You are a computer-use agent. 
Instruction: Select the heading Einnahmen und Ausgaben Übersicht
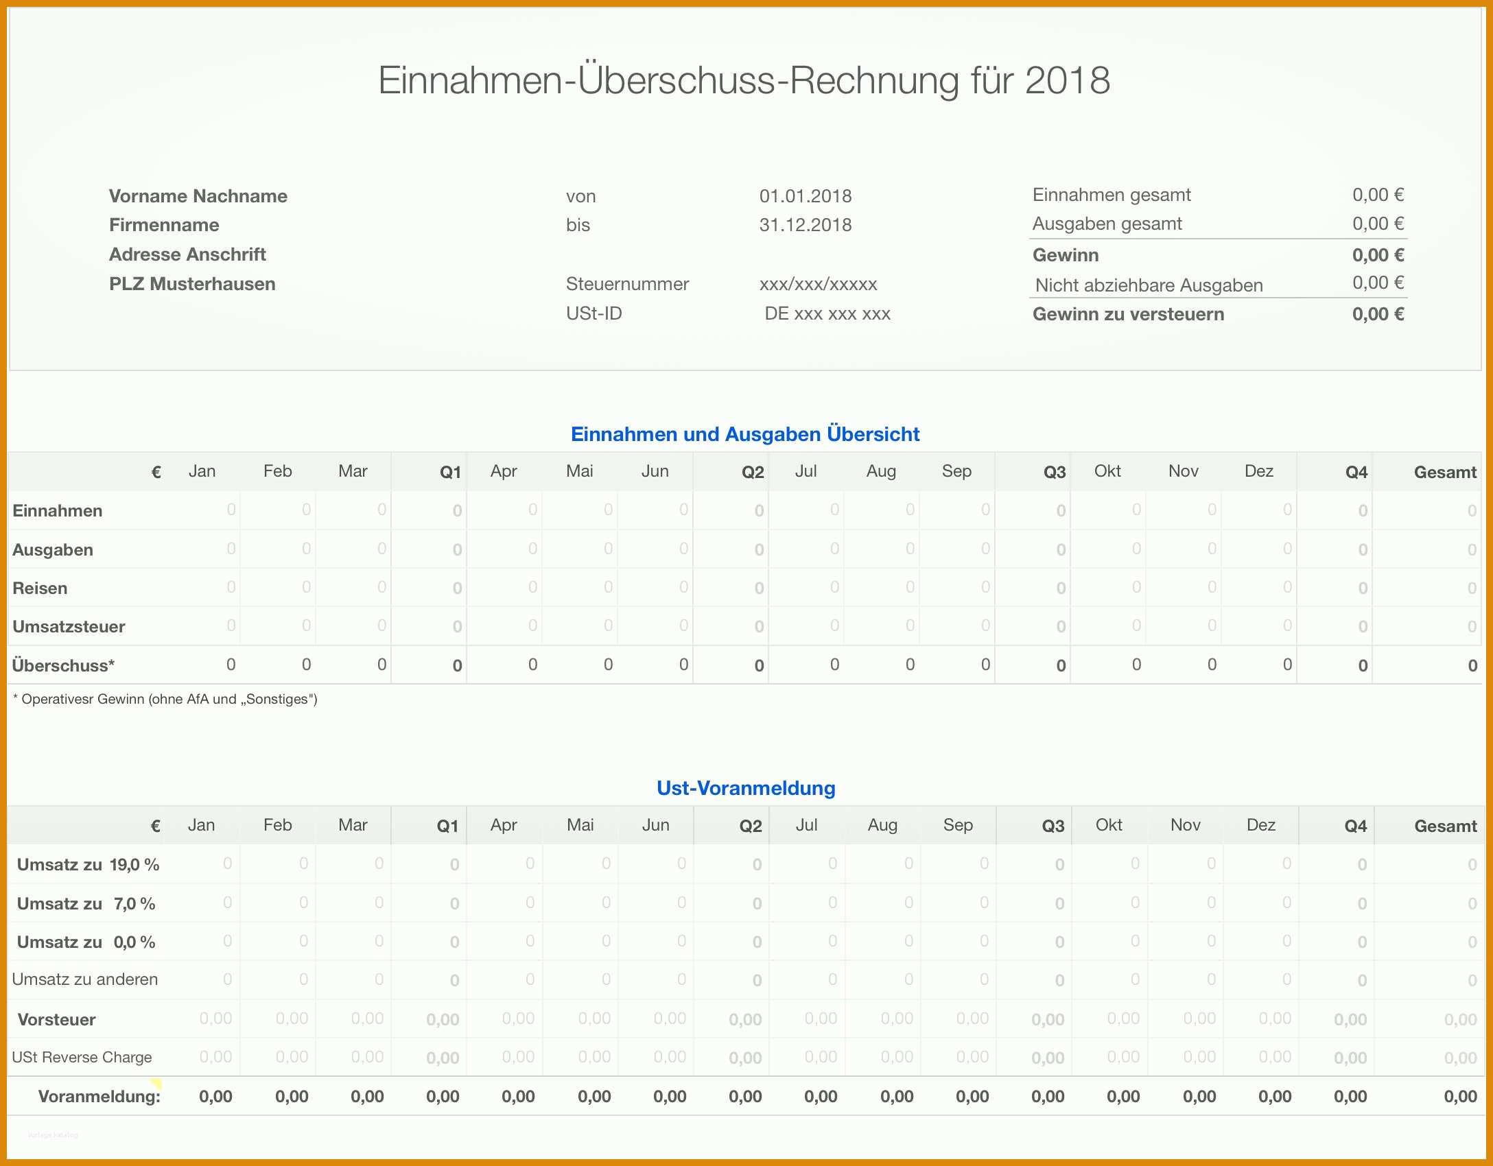point(745,434)
